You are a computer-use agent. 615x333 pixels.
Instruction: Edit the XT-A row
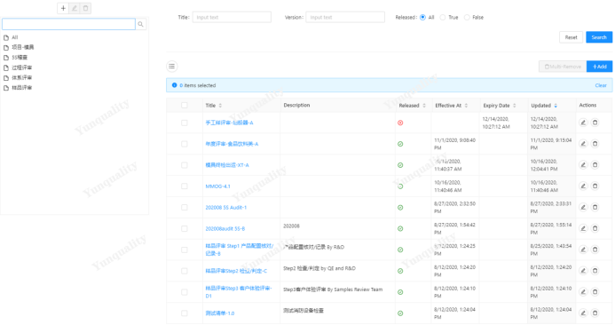coord(583,165)
